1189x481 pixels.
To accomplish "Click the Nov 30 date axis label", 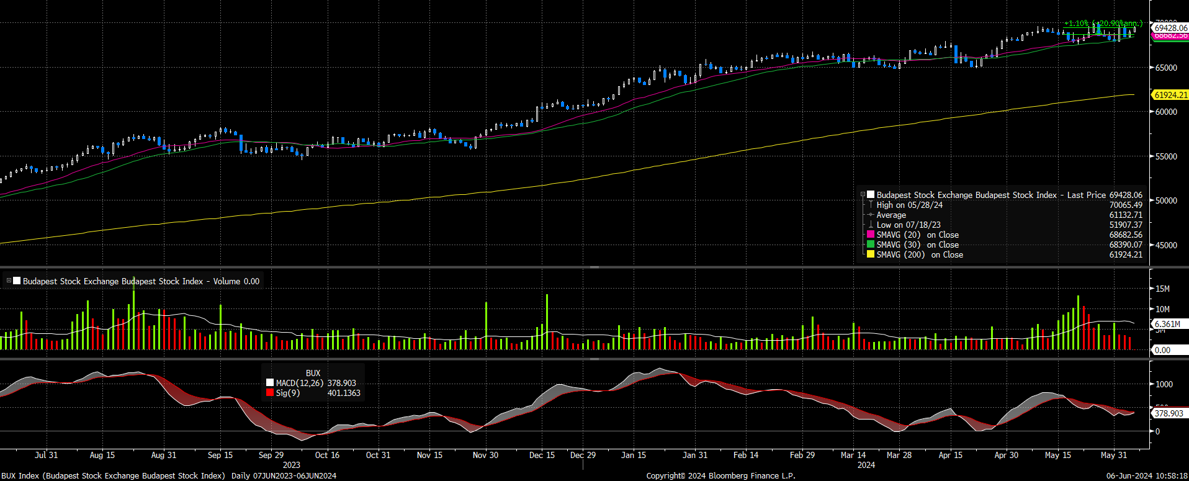I will 485,455.
